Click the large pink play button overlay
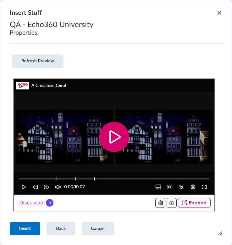 tap(114, 137)
